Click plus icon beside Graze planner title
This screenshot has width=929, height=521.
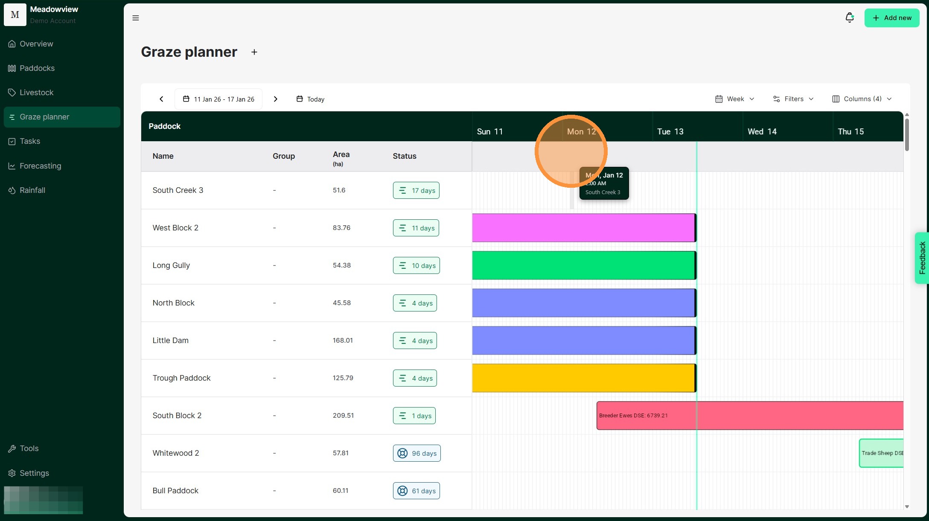click(x=254, y=52)
